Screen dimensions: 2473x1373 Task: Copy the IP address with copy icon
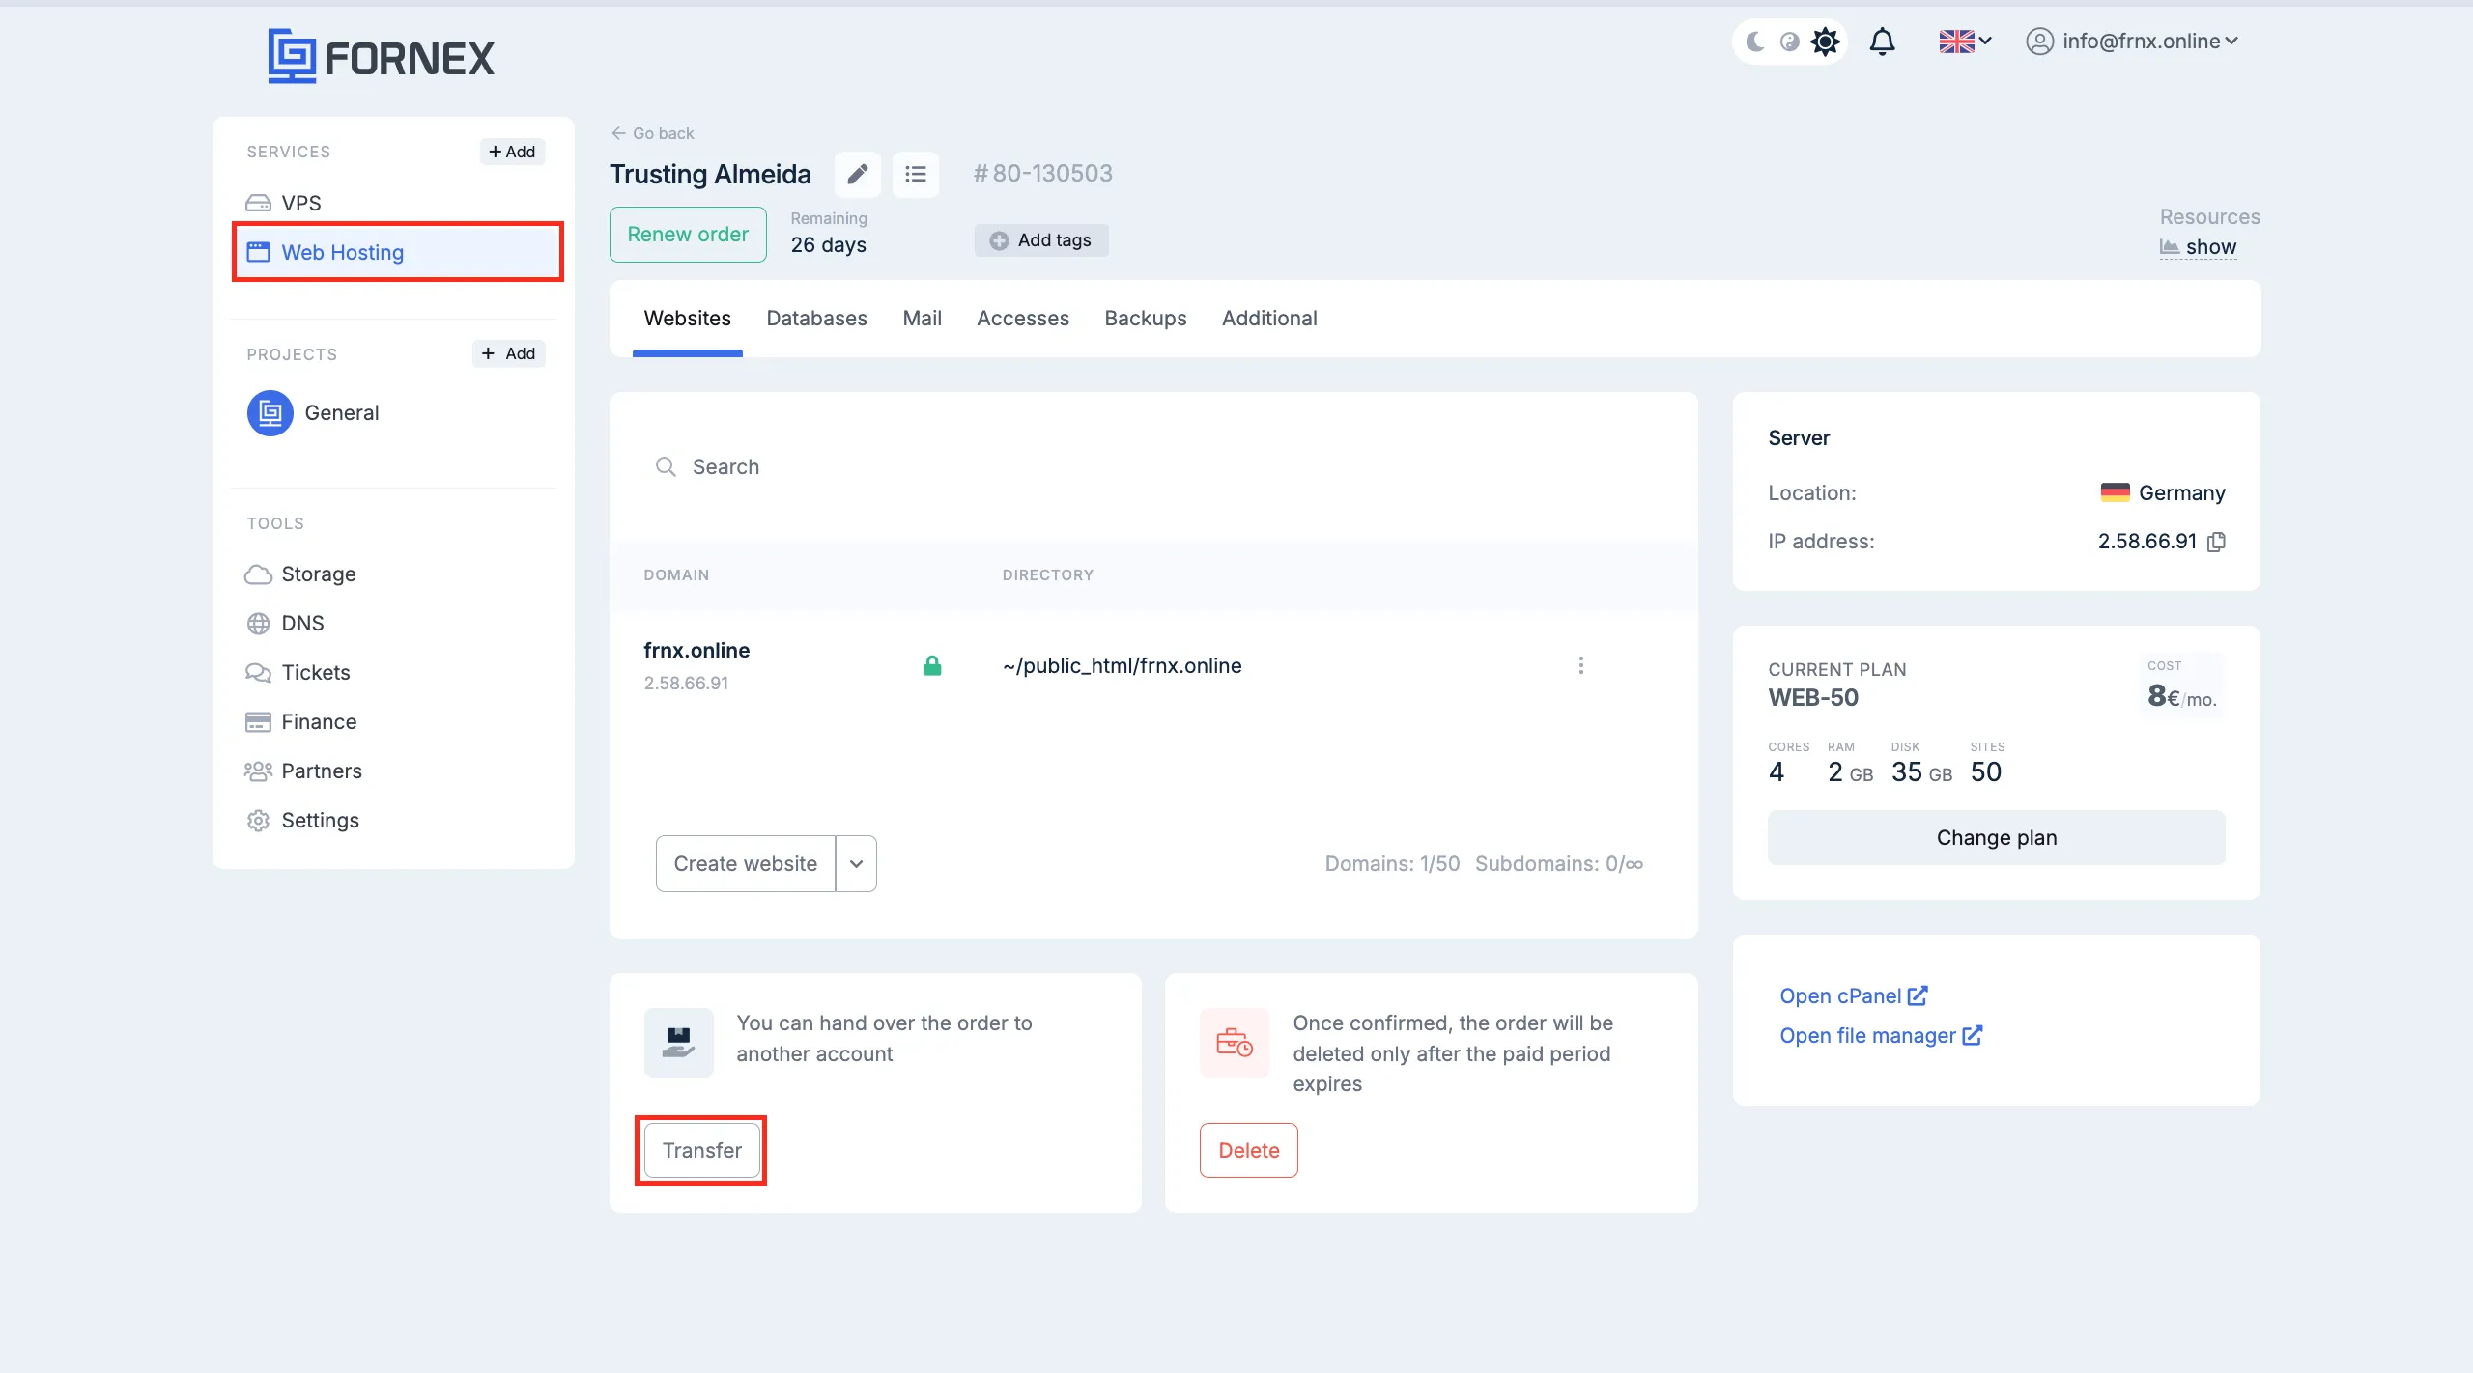tap(2217, 542)
